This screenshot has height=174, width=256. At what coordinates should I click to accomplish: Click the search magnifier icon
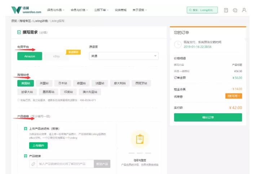(x=190, y=10)
